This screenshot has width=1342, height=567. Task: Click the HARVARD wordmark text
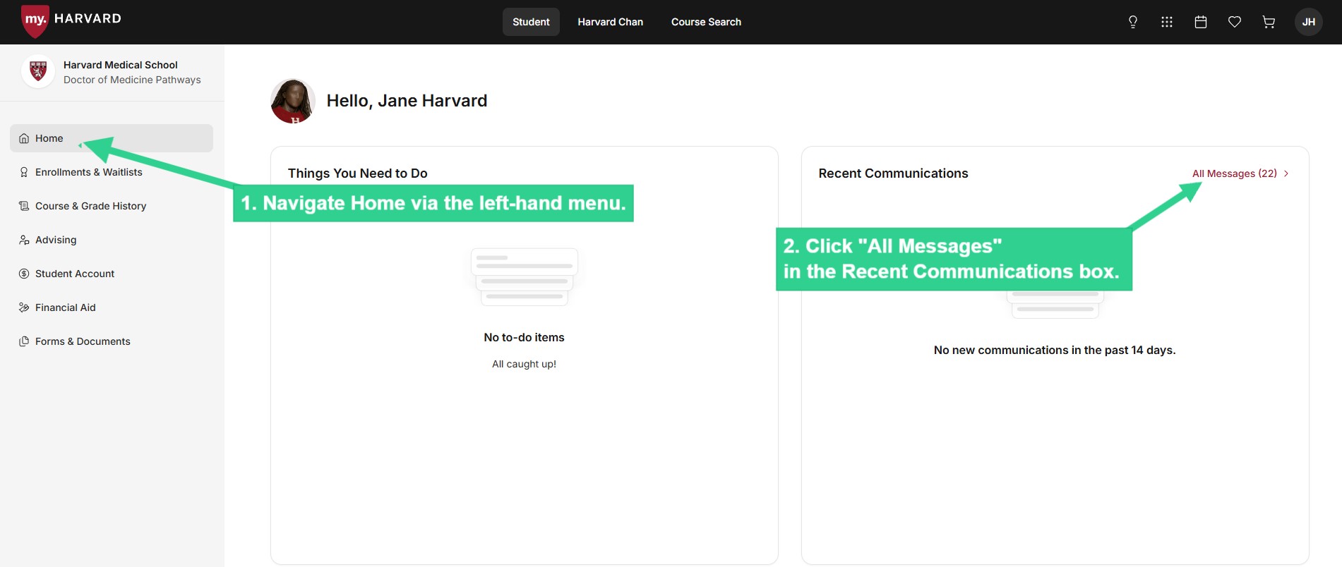pyautogui.click(x=88, y=18)
